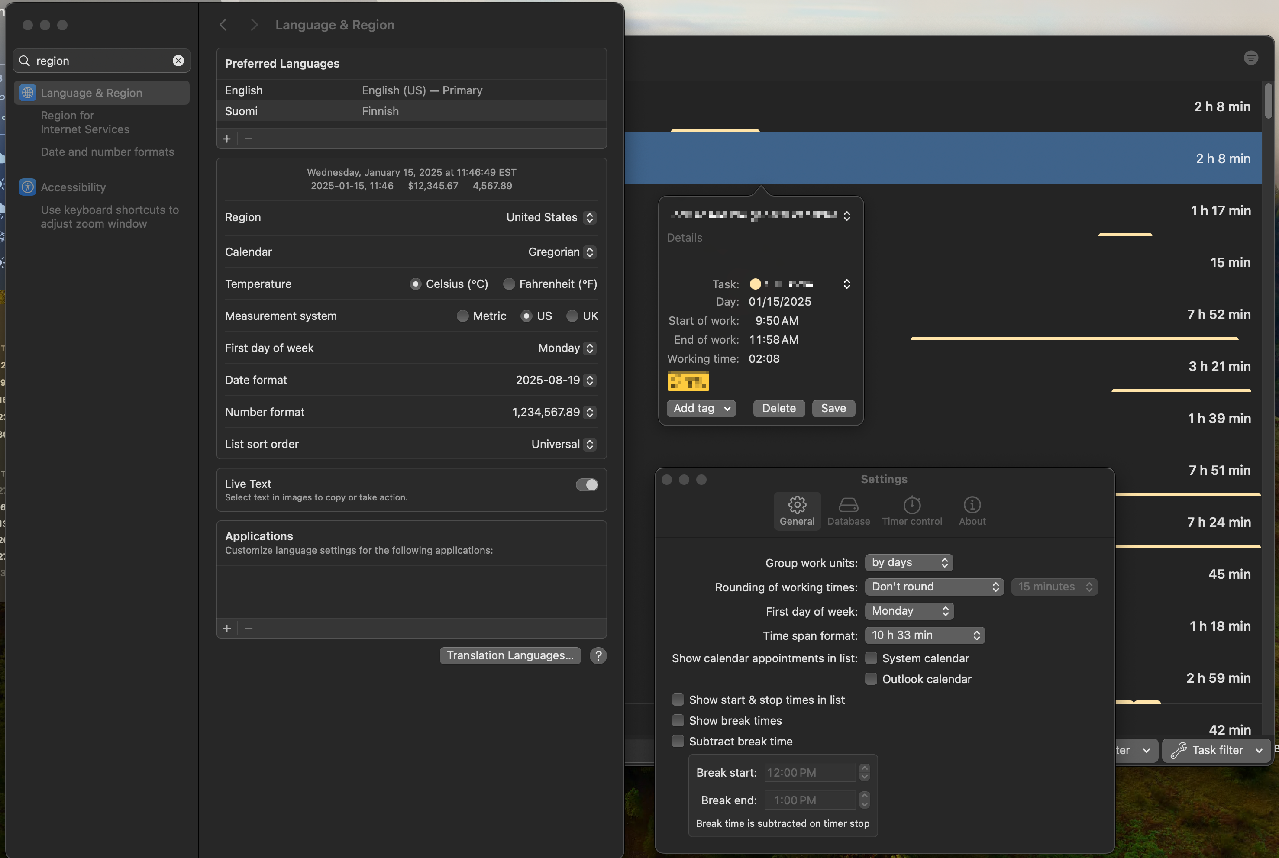Screen dimensions: 1279x858
Task: Click the Save button in Details
Action: tap(833, 408)
